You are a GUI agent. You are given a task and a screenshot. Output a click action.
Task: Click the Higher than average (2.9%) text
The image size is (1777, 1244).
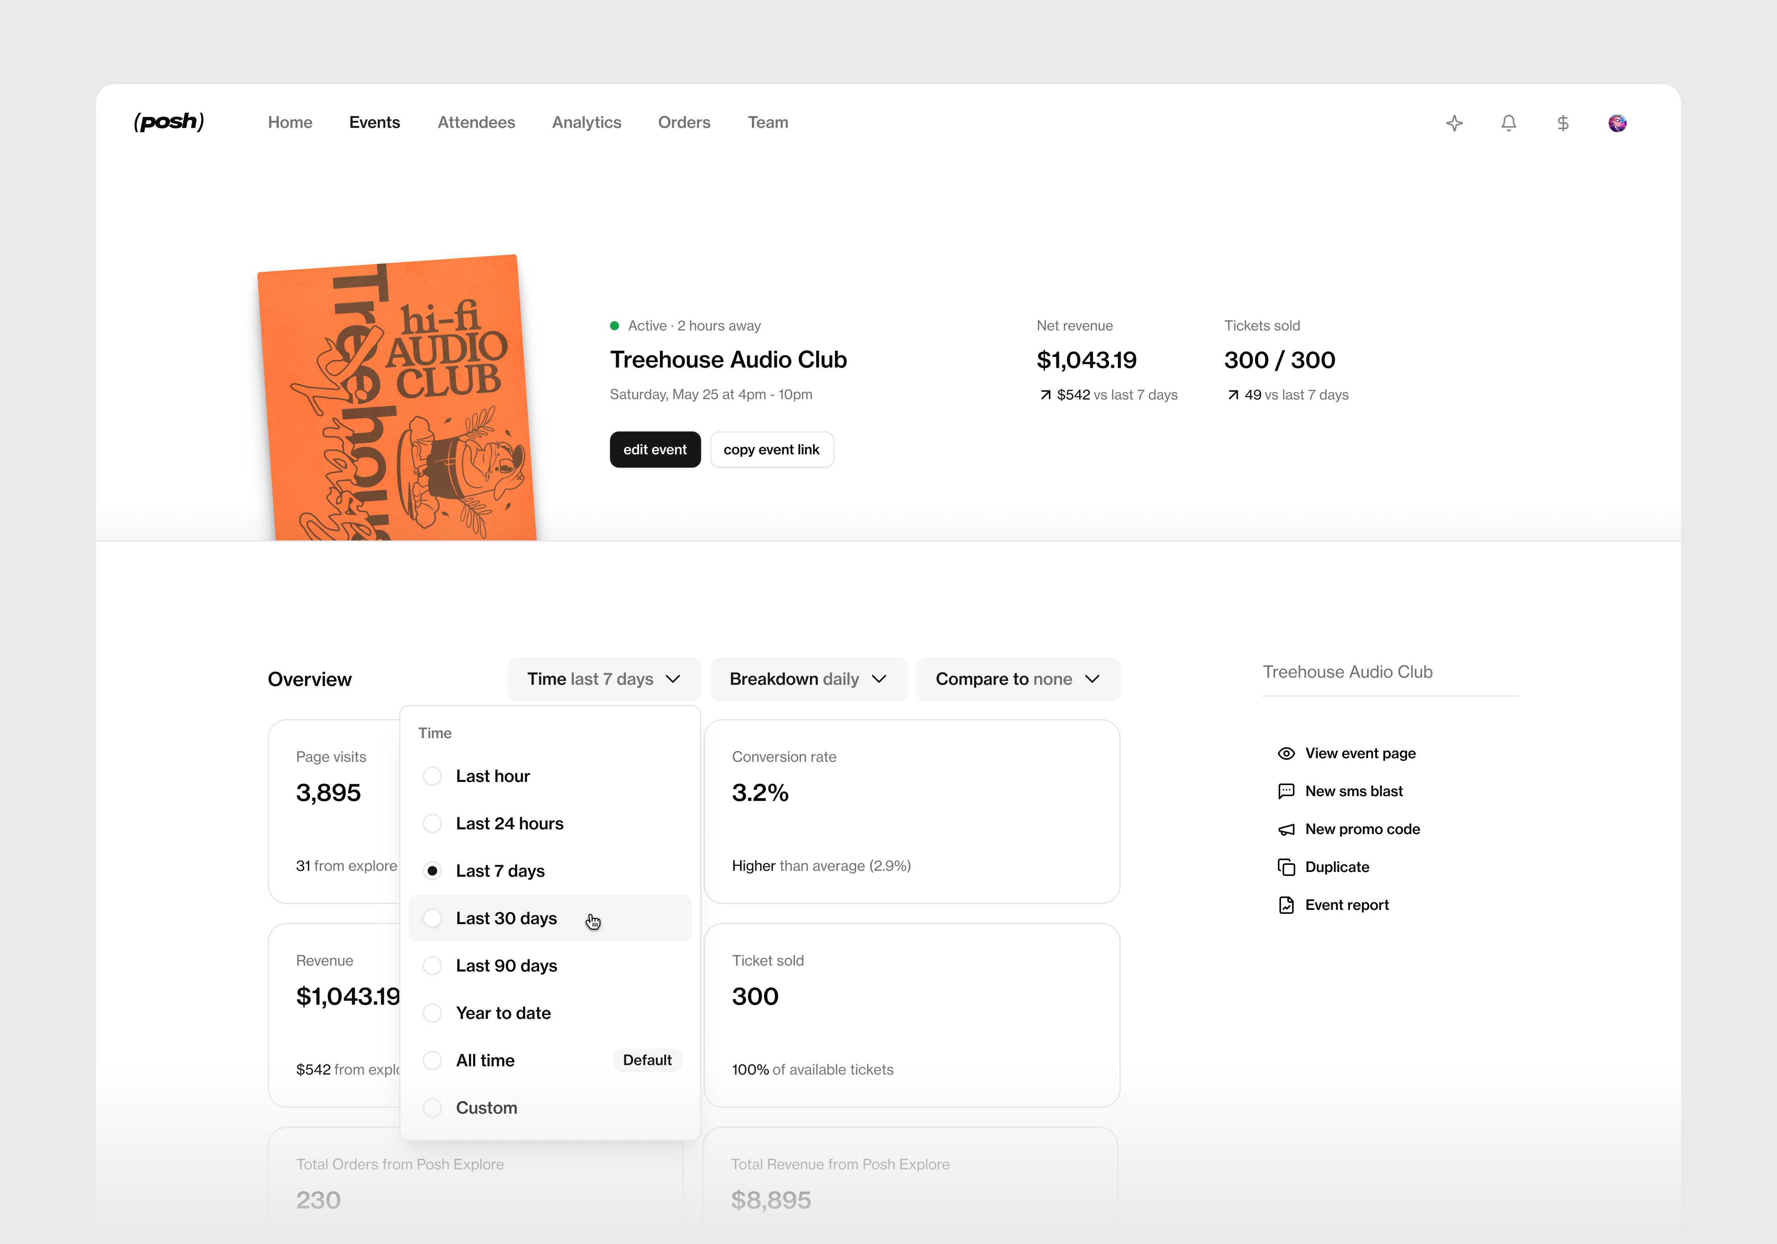click(821, 865)
